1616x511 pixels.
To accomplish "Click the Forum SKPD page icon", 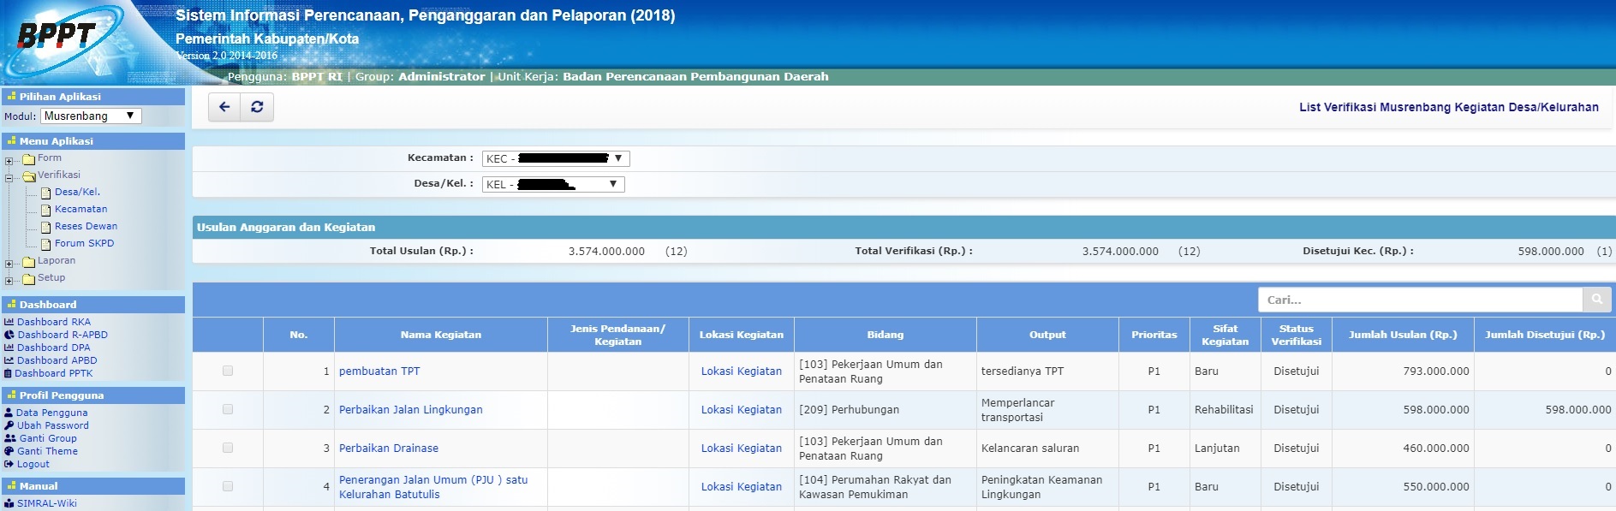I will coord(46,244).
